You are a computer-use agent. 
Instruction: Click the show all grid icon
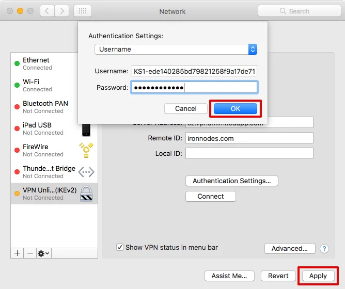(83, 11)
